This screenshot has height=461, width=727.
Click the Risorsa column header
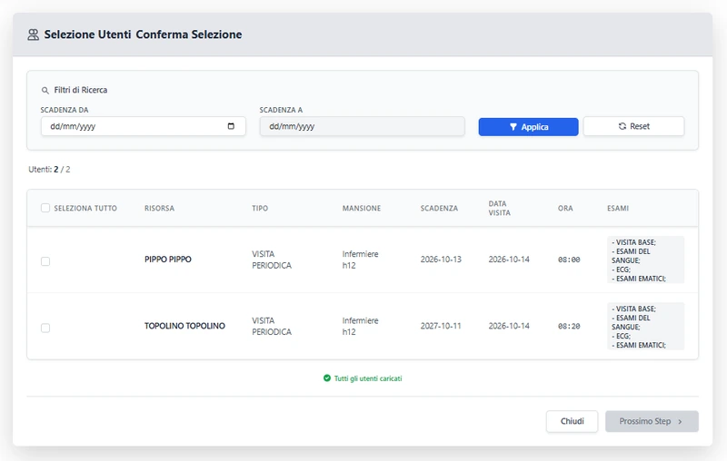160,209
